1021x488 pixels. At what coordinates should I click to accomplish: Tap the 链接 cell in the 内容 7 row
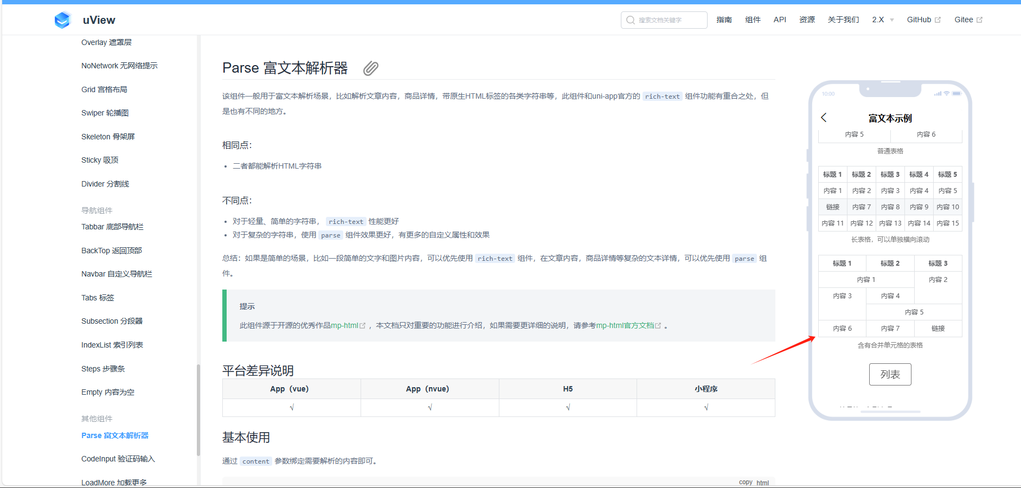[x=832, y=207]
